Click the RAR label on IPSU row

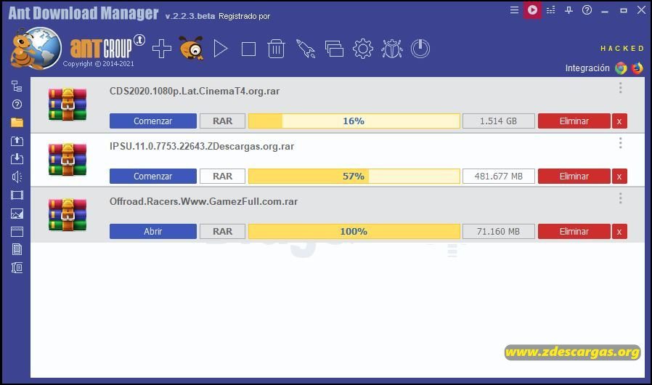(x=222, y=176)
